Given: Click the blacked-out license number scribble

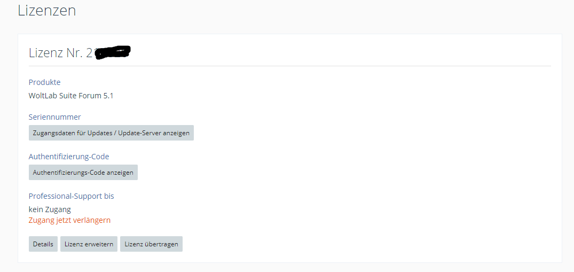Looking at the screenshot, I should pyautogui.click(x=113, y=53).
